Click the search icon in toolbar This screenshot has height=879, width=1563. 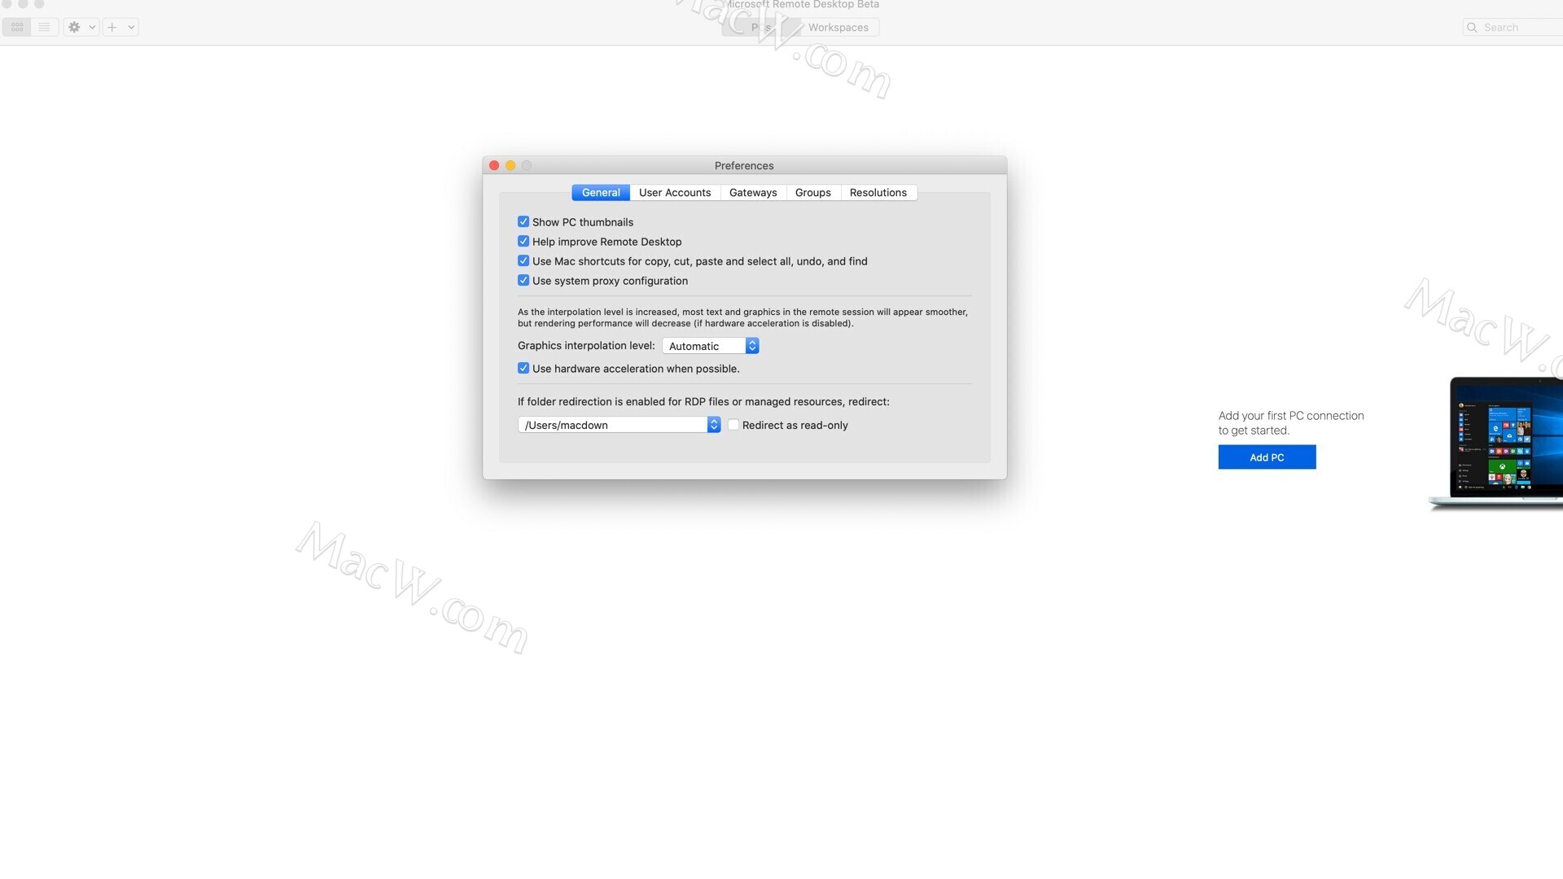[1472, 27]
